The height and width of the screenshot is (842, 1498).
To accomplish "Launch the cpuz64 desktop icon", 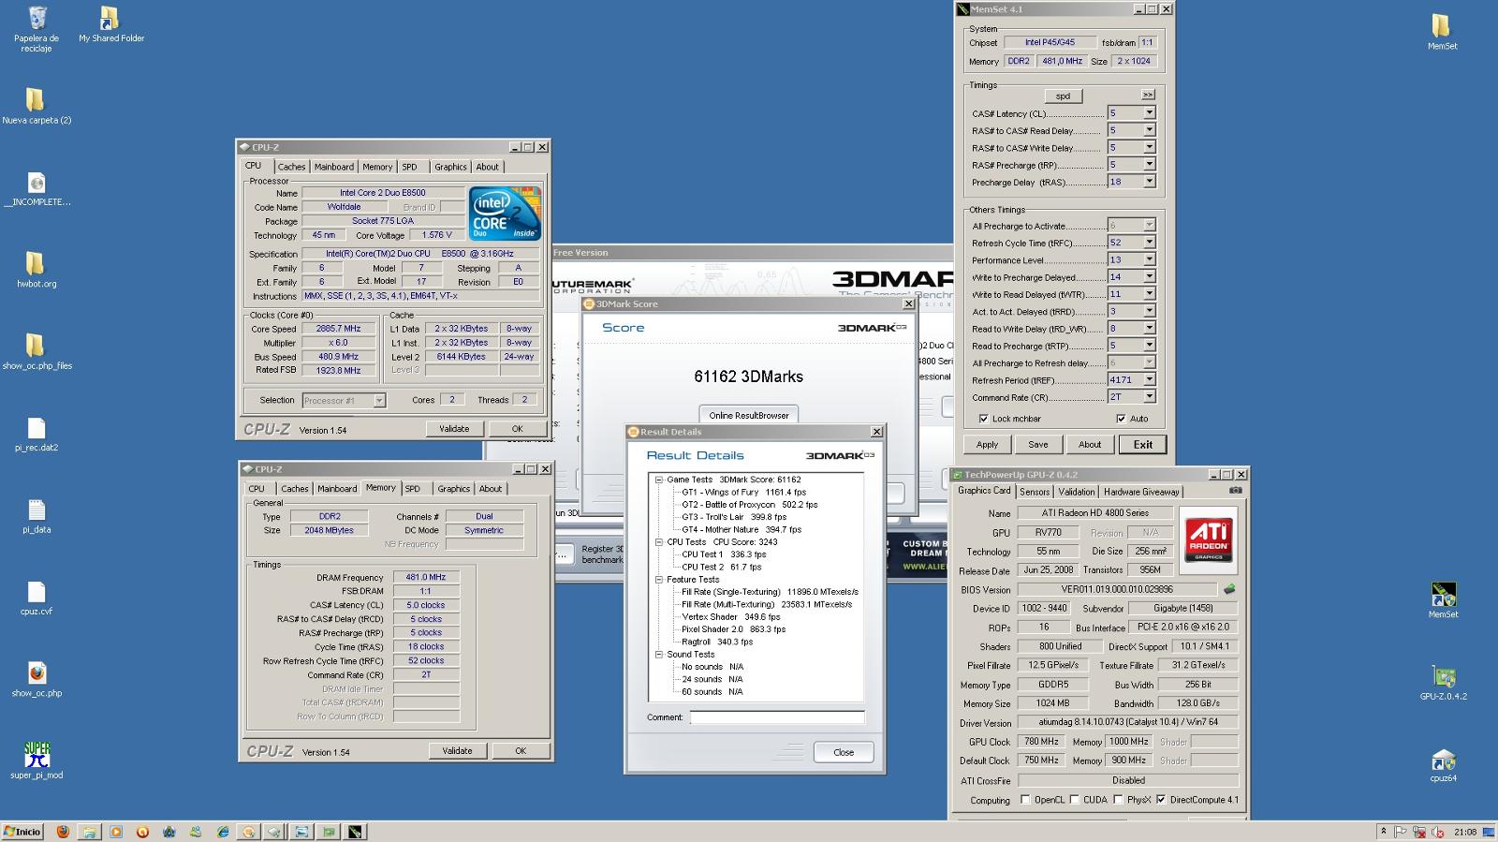I will click(x=1443, y=758).
